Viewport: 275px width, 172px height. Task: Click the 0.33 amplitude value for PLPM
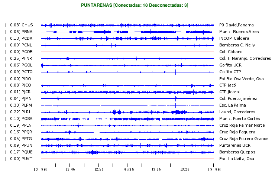point(14,105)
